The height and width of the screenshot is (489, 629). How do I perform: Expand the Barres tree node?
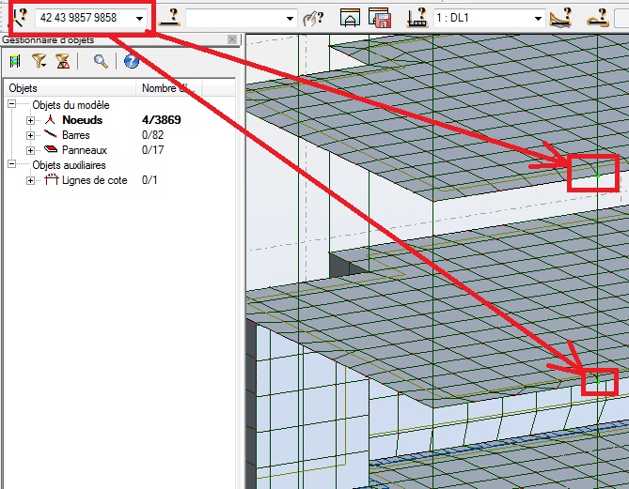point(30,135)
